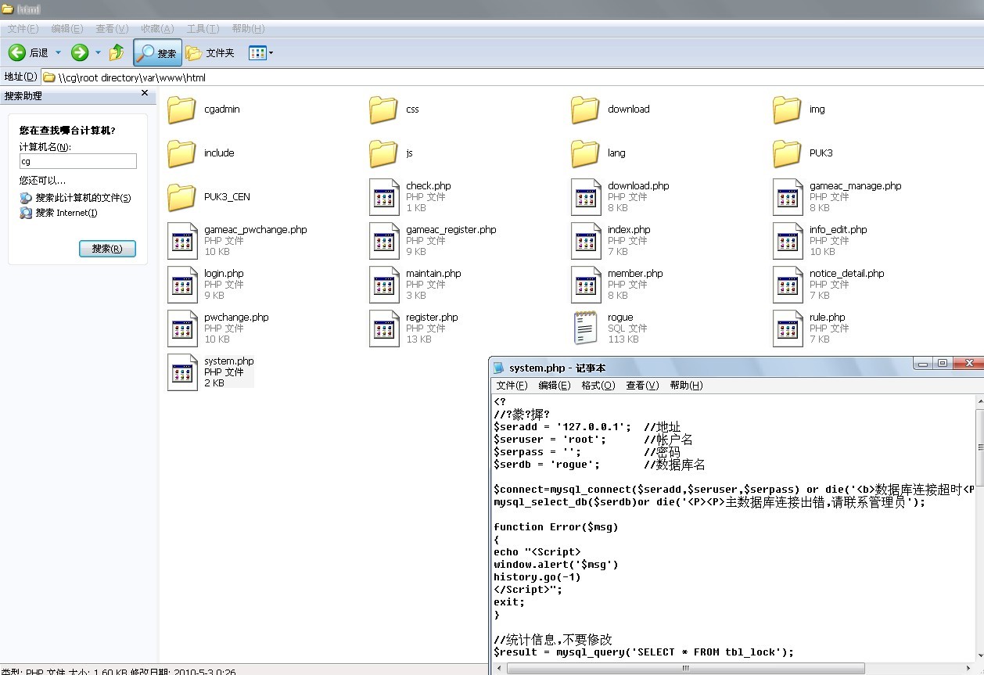Expand the Forward button history dropdown
This screenshot has width=984, height=675.
pos(98,52)
